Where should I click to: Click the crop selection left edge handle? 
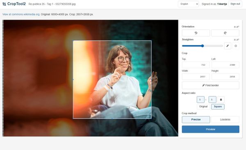click(73, 80)
